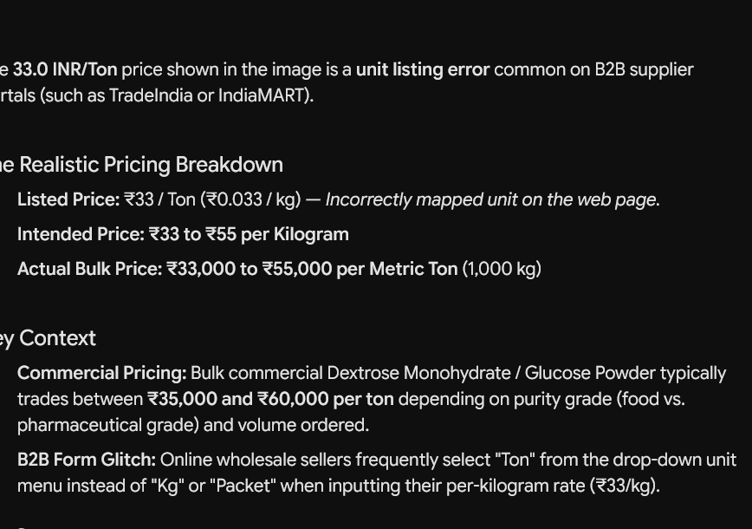Click the "(₹0.033 / kg)" text
The width and height of the screenshot is (752, 529).
coord(250,199)
